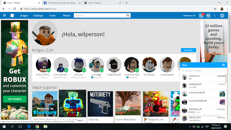Open friend 11Noel121's avatar
Viewport: 231px width, 130px height.
pyautogui.click(x=149, y=65)
